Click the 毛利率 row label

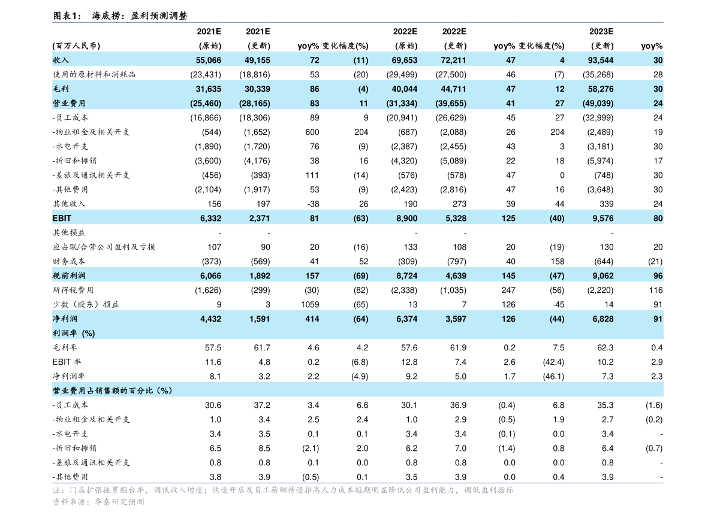click(65, 348)
